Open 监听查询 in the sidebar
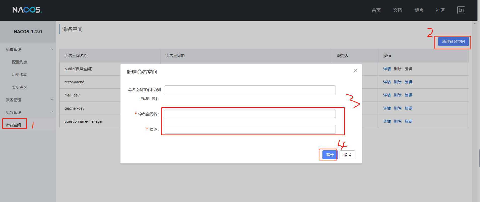Viewport: 480px width, 202px height. [x=20, y=87]
